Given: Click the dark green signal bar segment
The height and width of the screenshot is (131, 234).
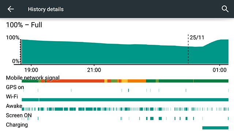Looking at the screenshot, I should [193, 81].
